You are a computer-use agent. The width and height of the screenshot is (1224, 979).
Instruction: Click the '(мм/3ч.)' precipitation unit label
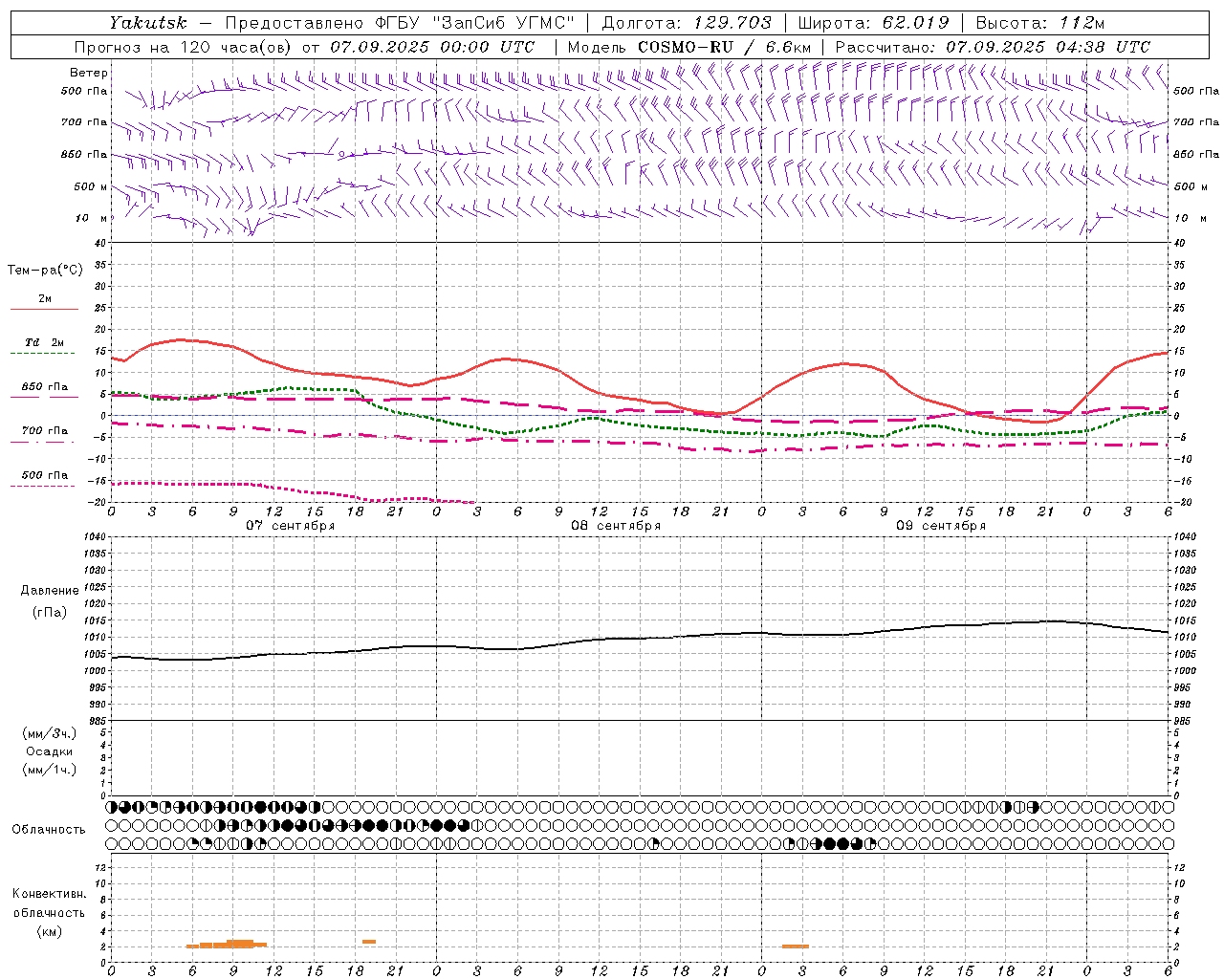(50, 733)
